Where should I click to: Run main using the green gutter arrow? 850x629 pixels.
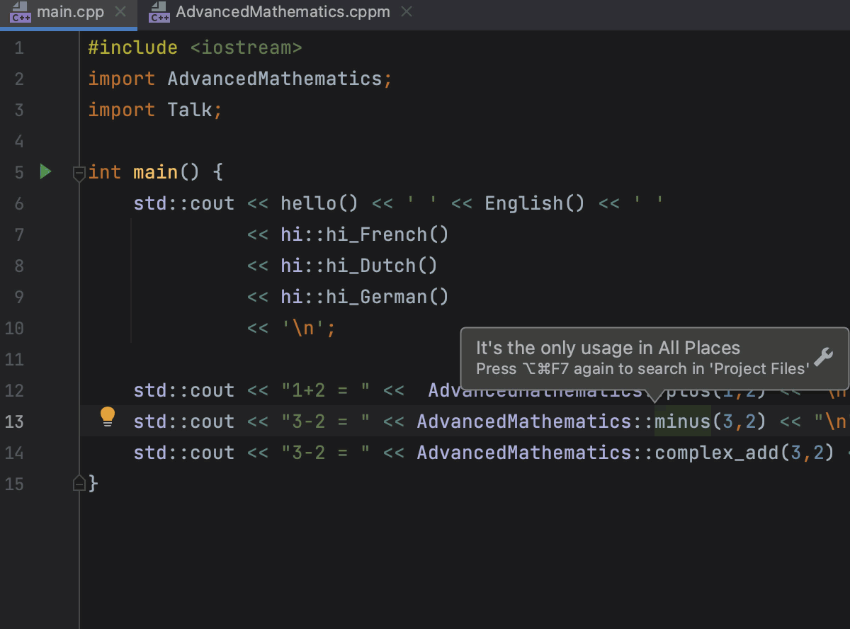tap(45, 171)
